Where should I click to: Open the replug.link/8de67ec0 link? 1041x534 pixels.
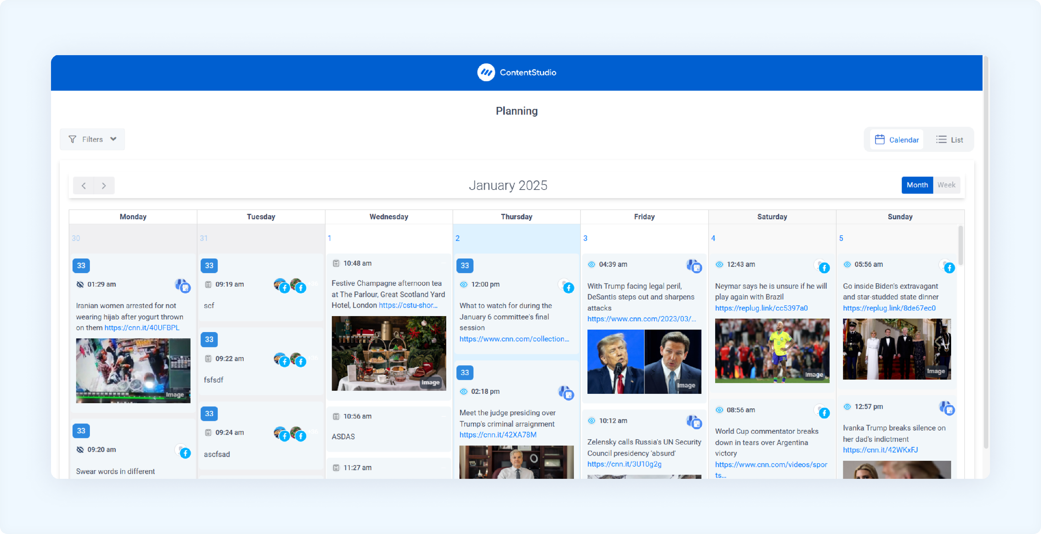click(889, 308)
